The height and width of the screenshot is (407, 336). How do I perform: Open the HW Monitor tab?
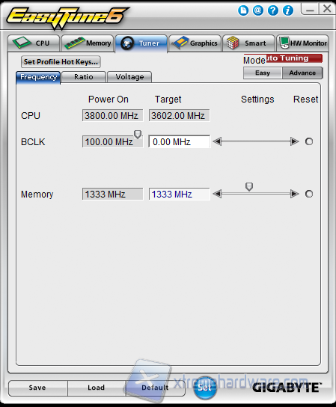[302, 43]
